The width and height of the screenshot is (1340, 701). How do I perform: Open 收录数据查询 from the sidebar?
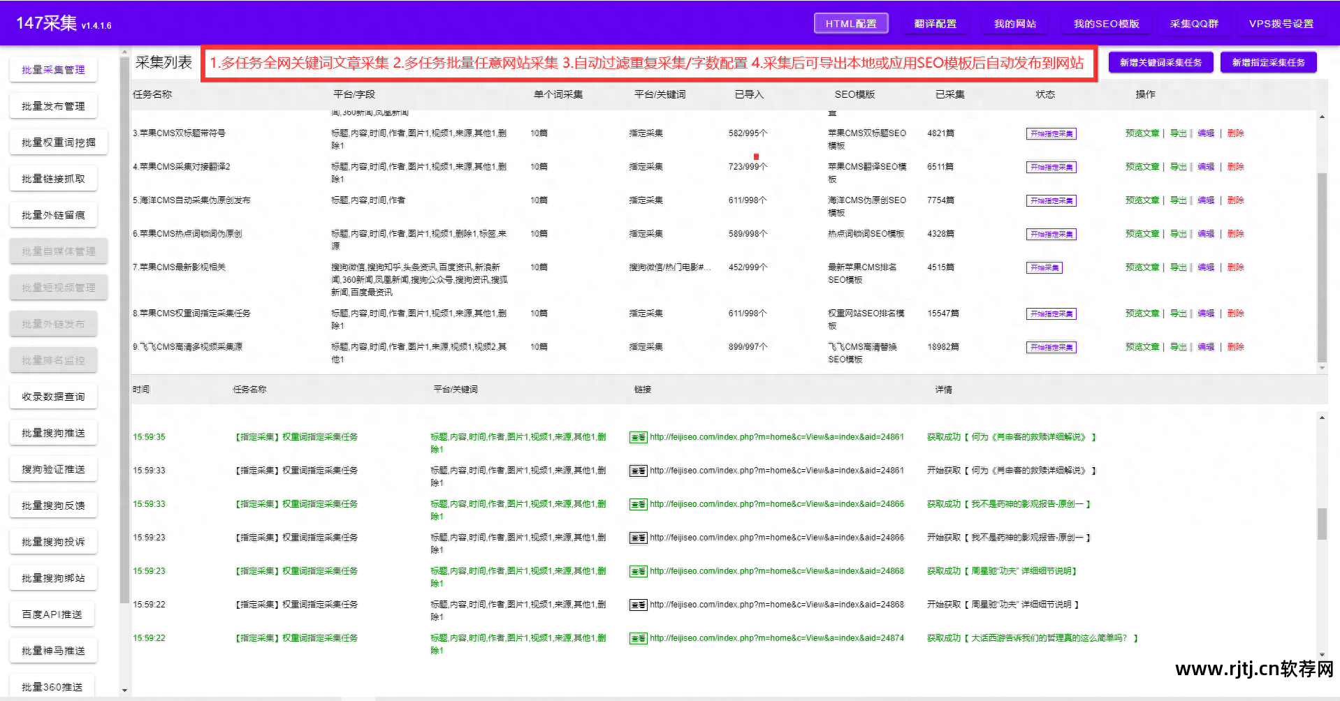point(53,396)
